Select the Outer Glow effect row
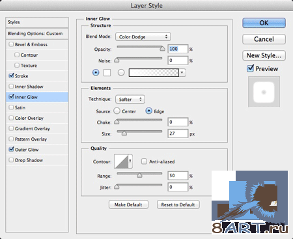The height and width of the screenshot is (239, 293). click(37, 149)
